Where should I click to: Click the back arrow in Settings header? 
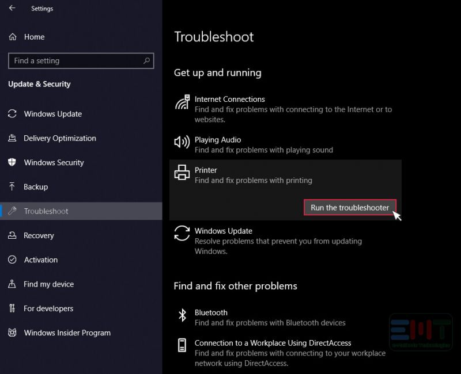pyautogui.click(x=12, y=9)
